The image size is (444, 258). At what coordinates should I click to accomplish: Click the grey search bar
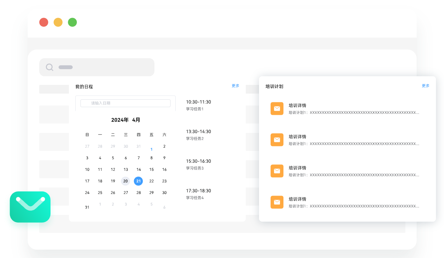(x=97, y=67)
